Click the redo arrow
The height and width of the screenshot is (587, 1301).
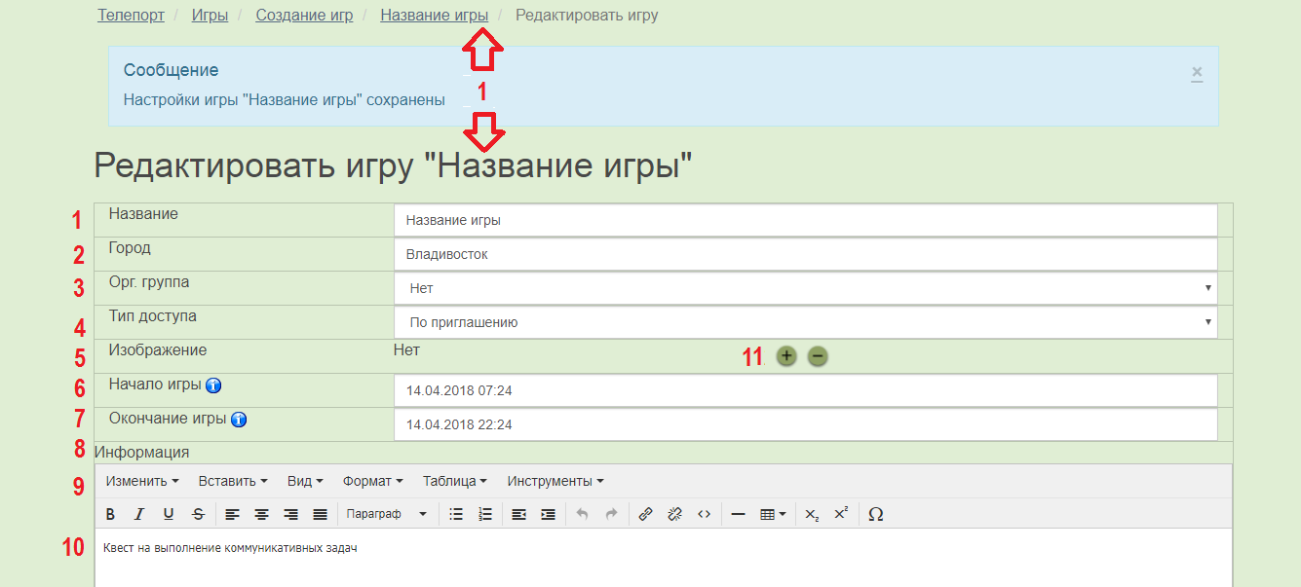611,514
